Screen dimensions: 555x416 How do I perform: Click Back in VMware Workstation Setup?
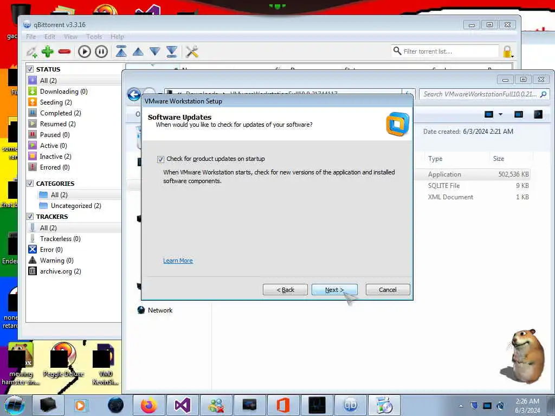(x=285, y=290)
